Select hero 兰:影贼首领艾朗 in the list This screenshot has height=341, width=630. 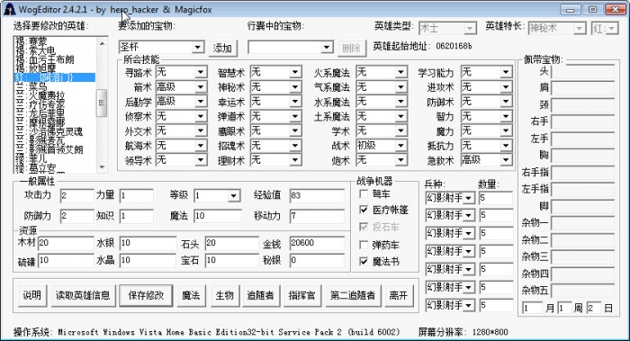(x=55, y=149)
